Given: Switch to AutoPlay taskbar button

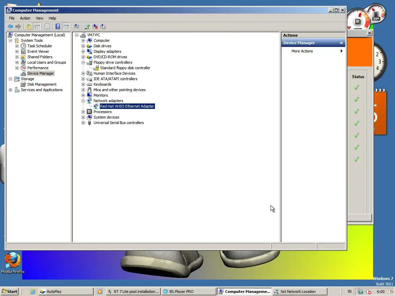Looking at the screenshot, I should tap(66, 292).
